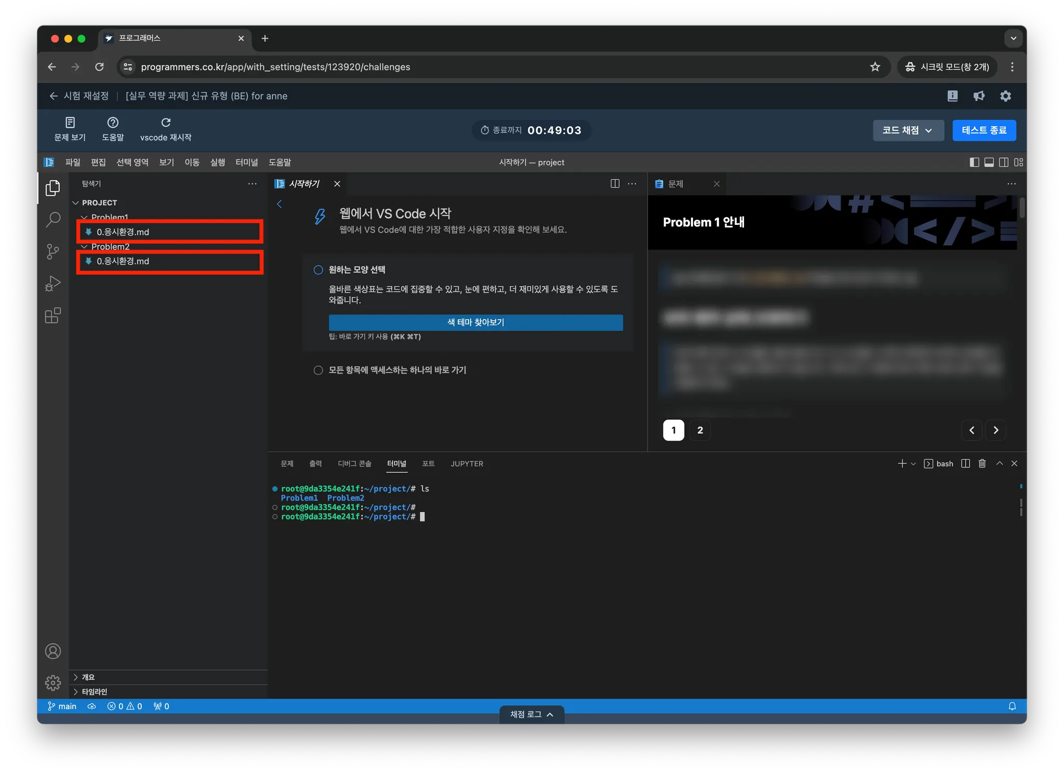
Task: Open the Search view in activity bar
Action: point(53,220)
